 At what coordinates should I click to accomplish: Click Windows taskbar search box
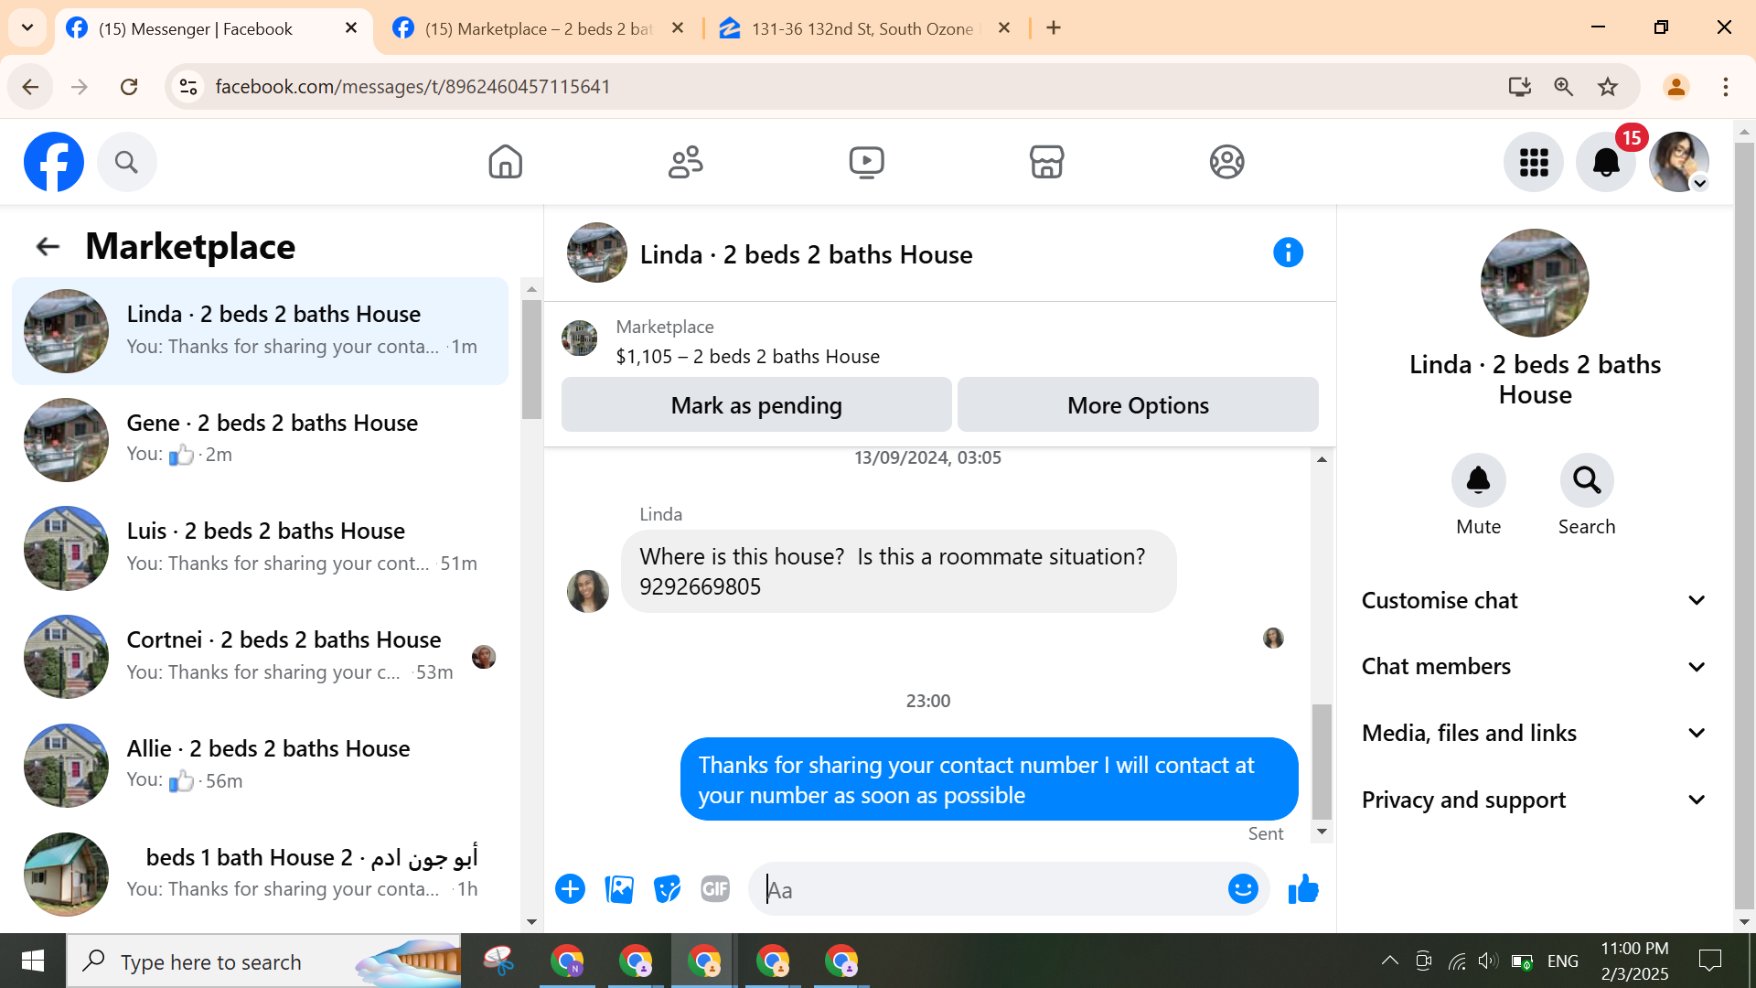point(263,961)
